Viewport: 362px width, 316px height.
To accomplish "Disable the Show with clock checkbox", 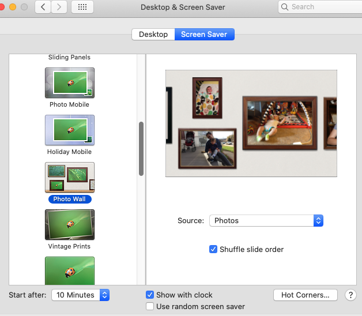I will [x=150, y=295].
